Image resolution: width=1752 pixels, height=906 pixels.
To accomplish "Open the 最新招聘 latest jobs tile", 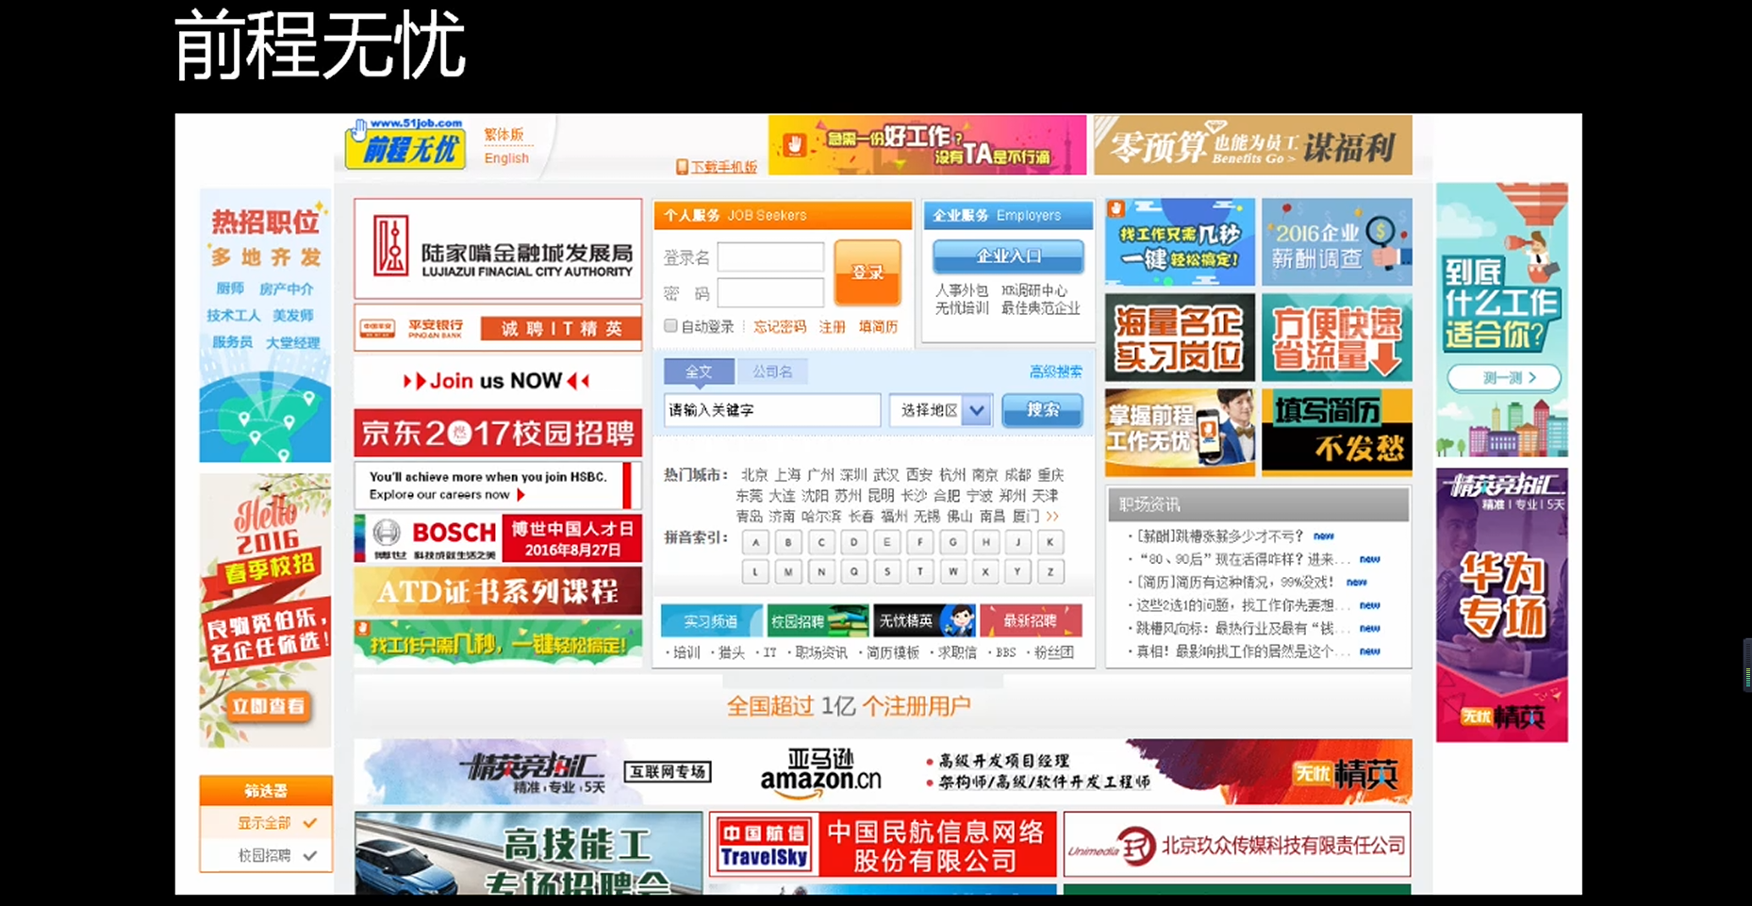I will click(1031, 620).
